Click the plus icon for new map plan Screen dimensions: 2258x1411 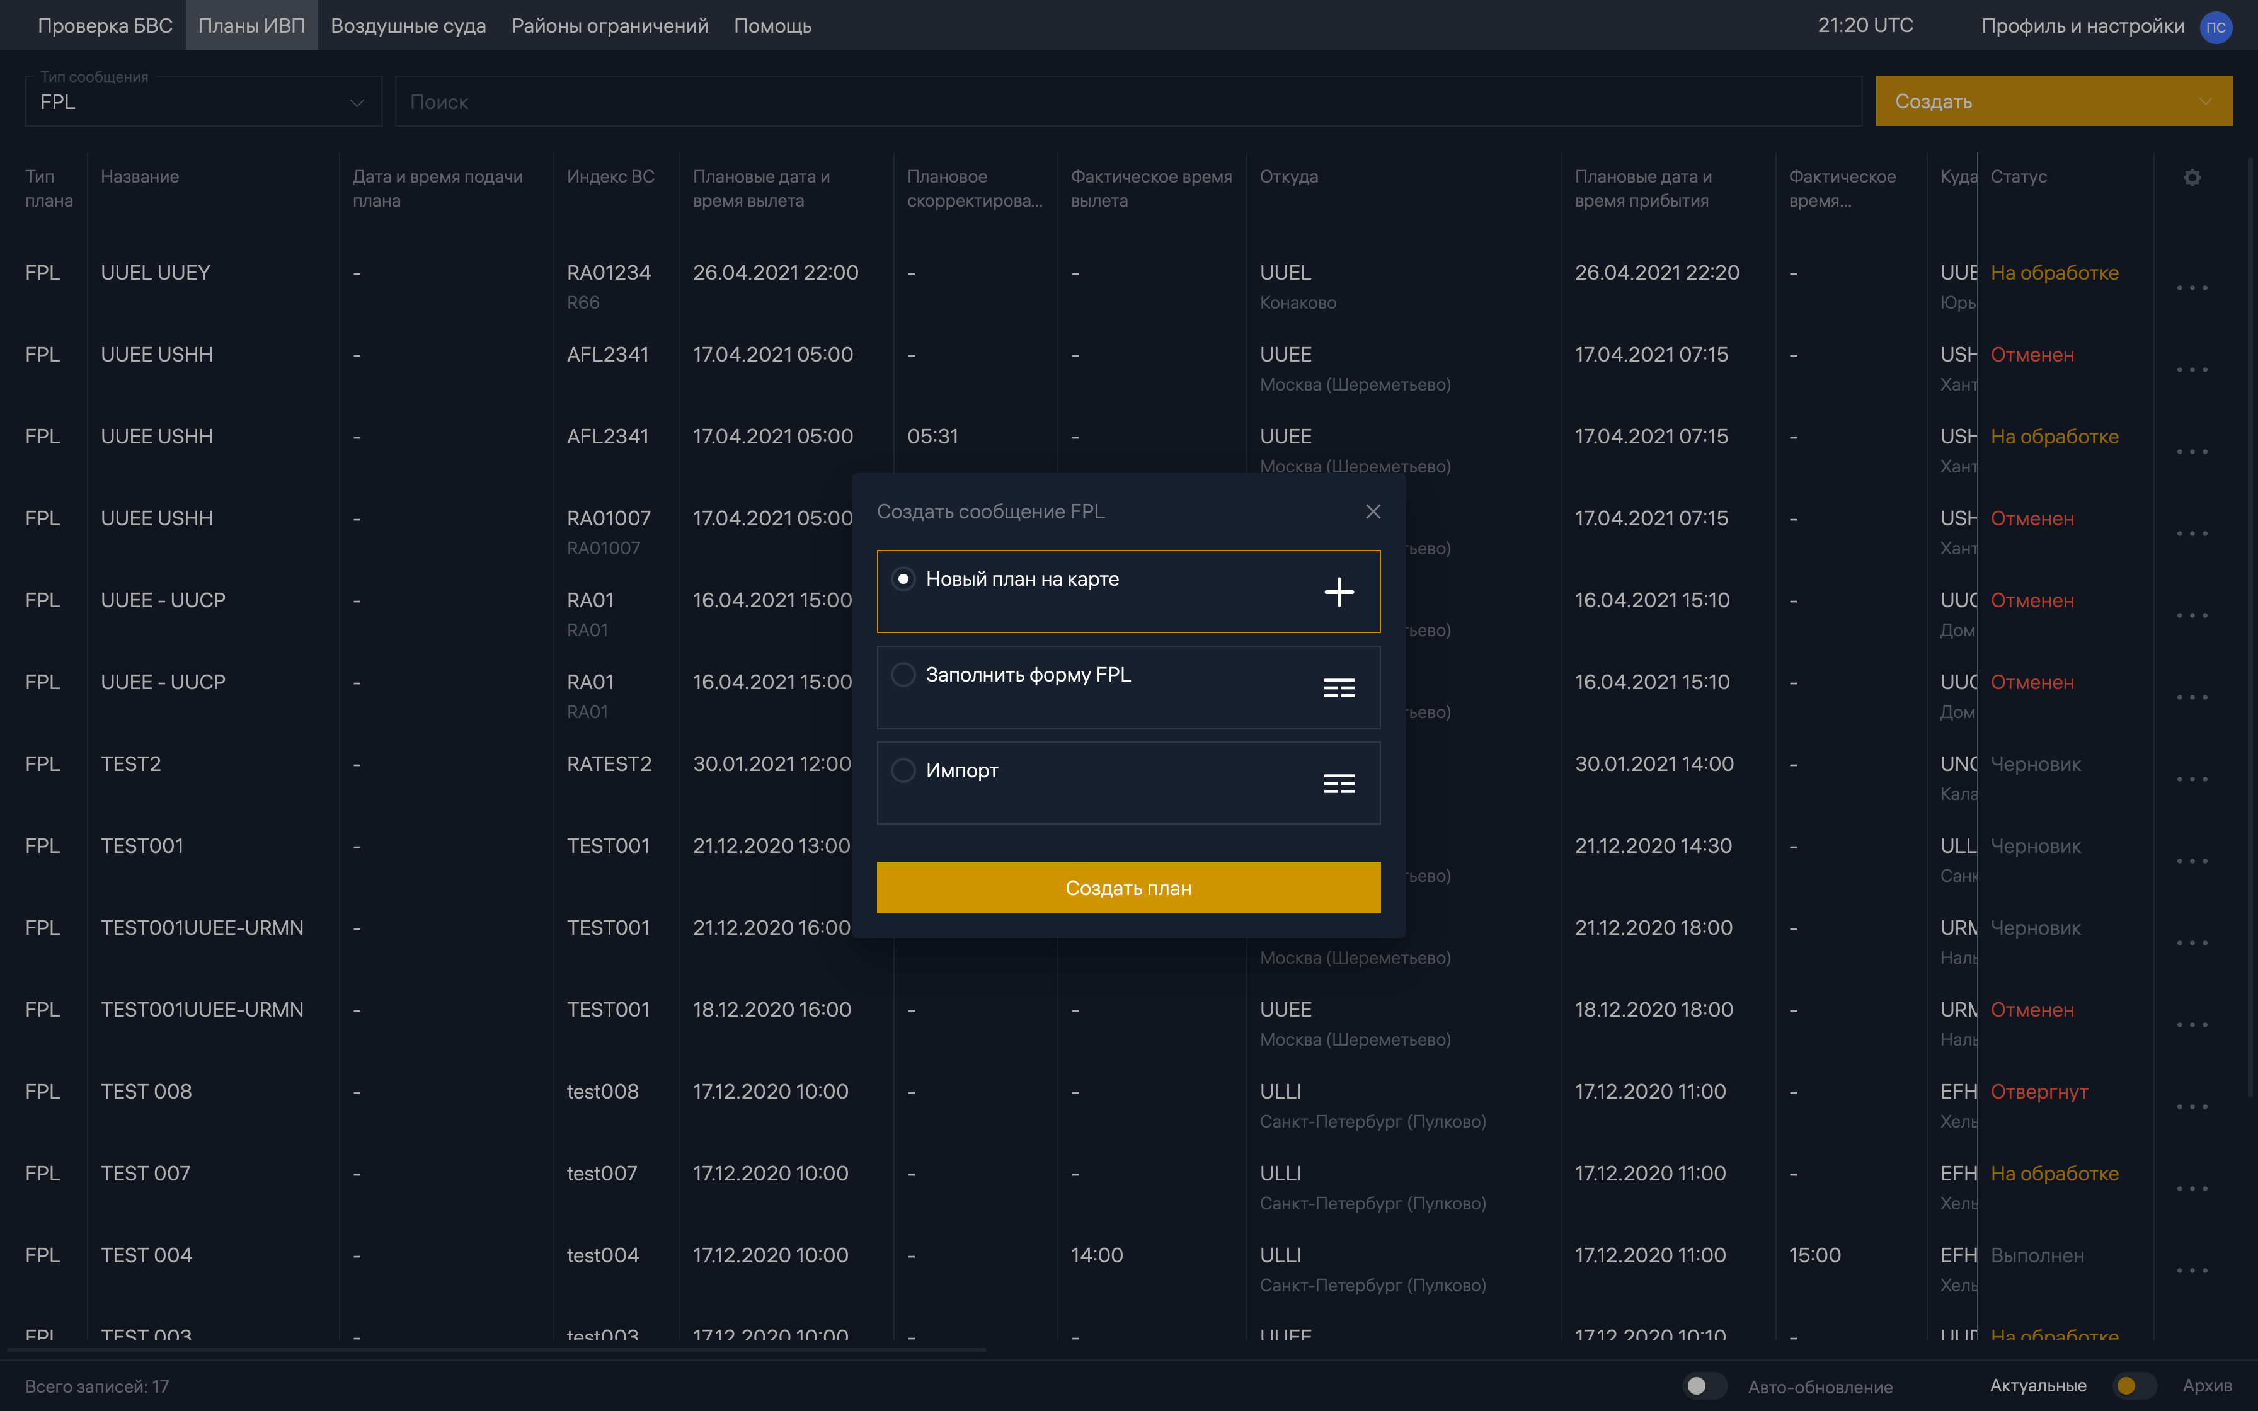pos(1339,591)
